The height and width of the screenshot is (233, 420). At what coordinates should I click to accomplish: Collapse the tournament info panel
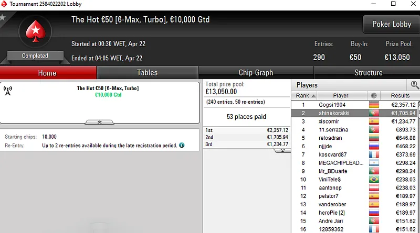(100, 121)
